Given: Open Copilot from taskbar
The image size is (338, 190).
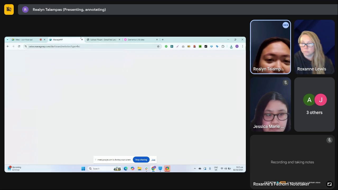Looking at the screenshot, I should (x=133, y=169).
